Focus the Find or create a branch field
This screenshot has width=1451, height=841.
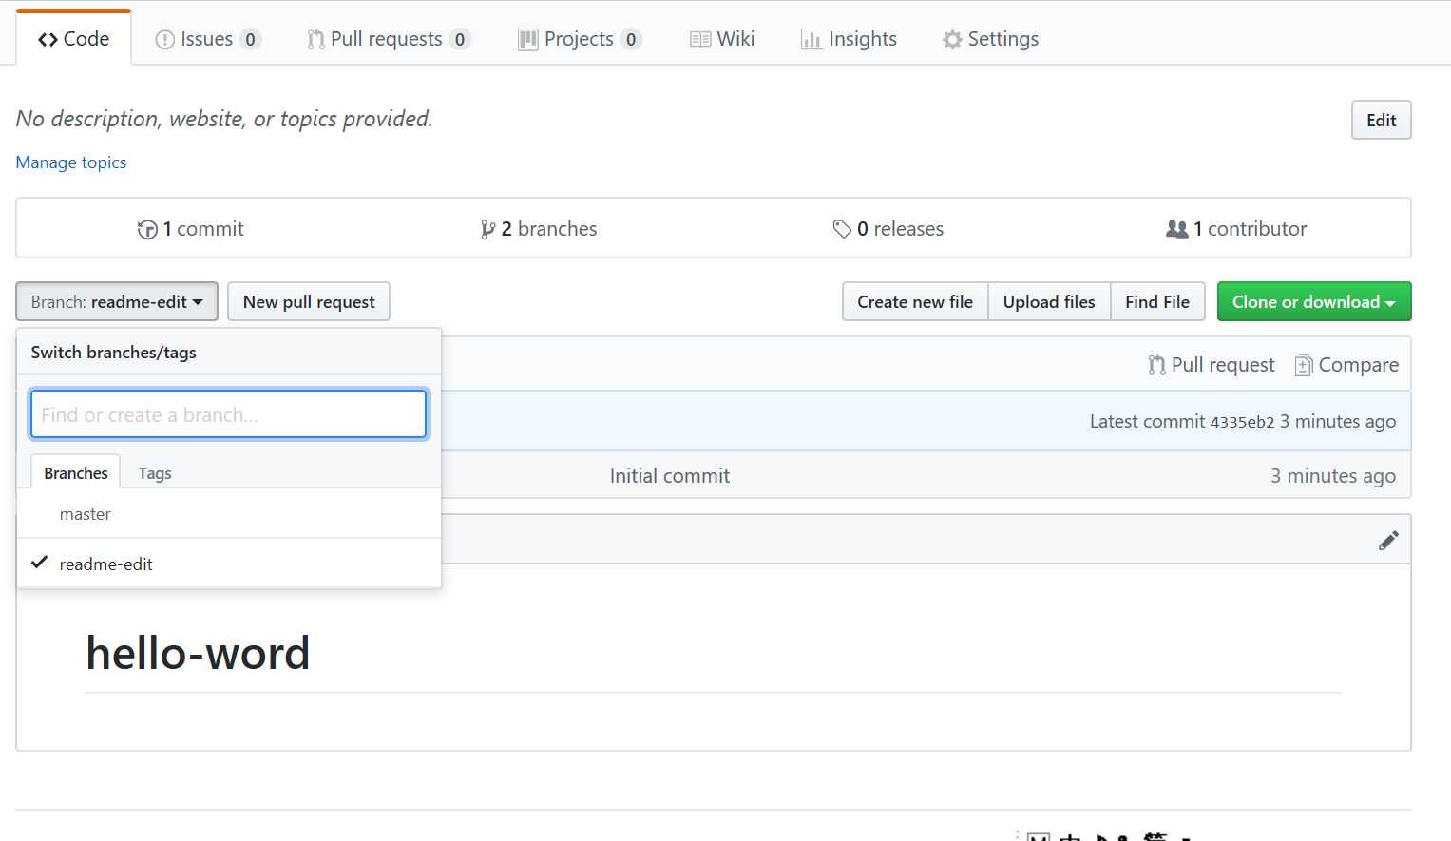[x=228, y=414]
